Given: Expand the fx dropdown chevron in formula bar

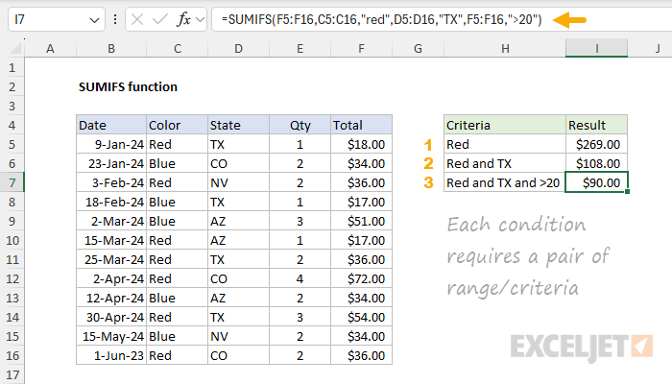Looking at the screenshot, I should pos(200,19).
